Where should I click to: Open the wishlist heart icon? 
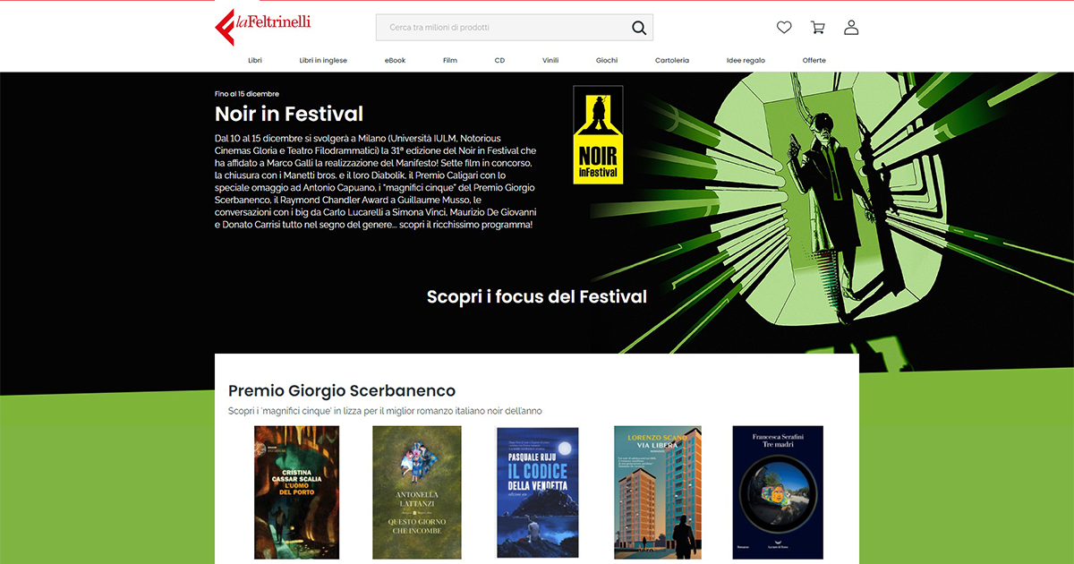pos(784,28)
